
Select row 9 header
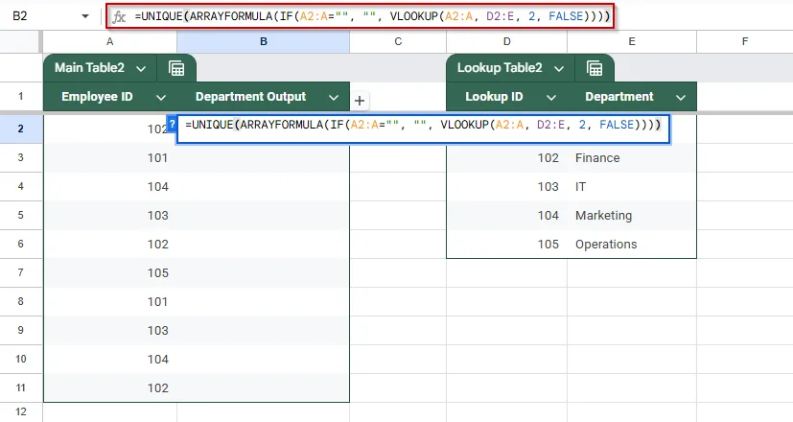pyautogui.click(x=21, y=331)
